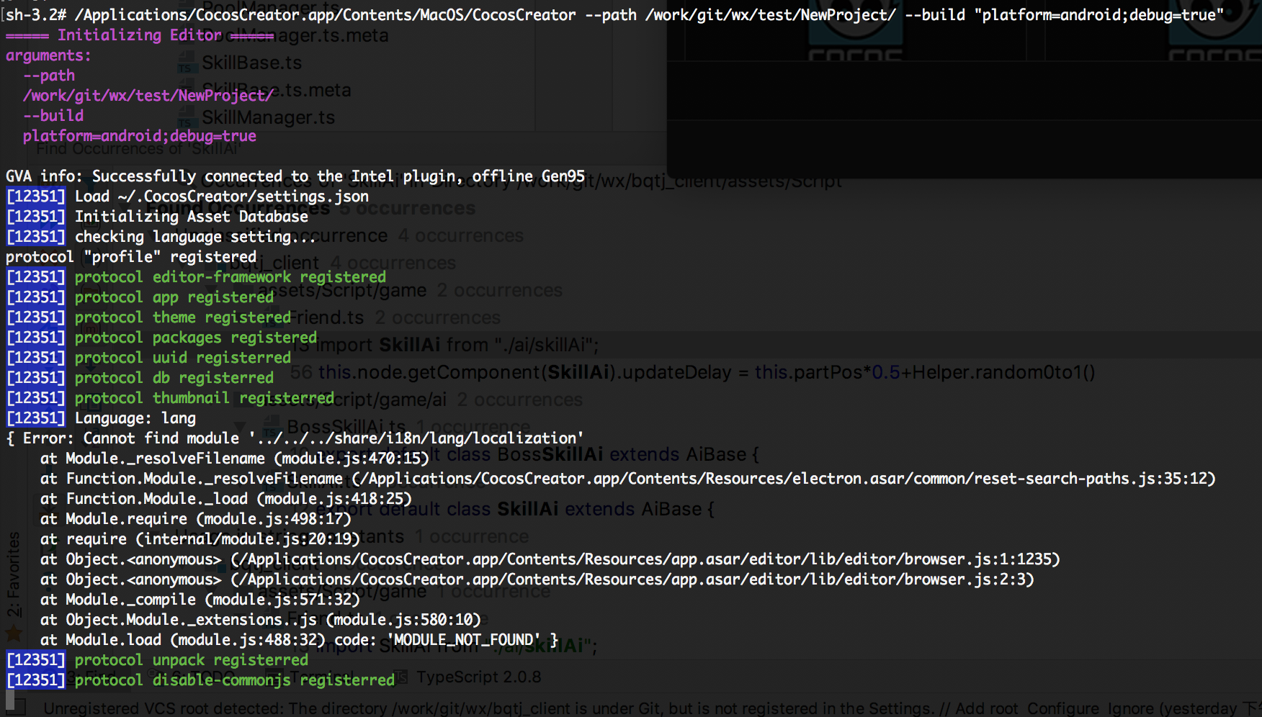Click the 'arguments:' line in terminal output
The image size is (1262, 717).
48,55
